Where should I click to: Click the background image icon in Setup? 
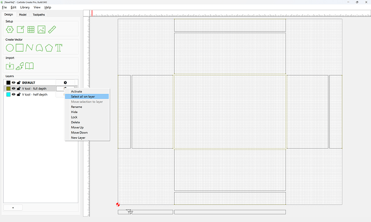click(x=41, y=29)
